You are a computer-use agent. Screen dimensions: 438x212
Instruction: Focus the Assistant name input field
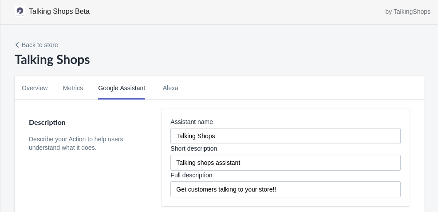point(285,136)
